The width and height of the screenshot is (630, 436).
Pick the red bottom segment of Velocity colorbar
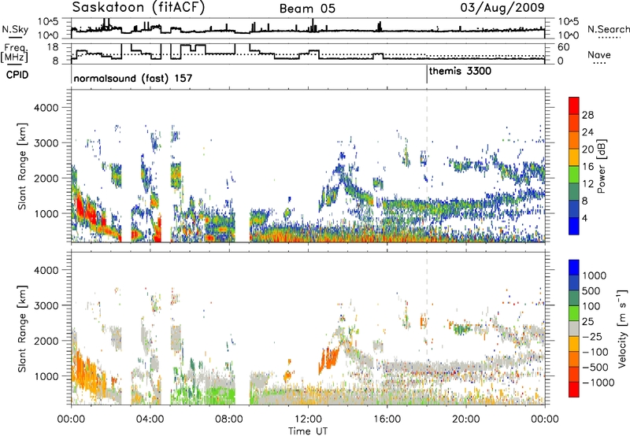click(574, 390)
